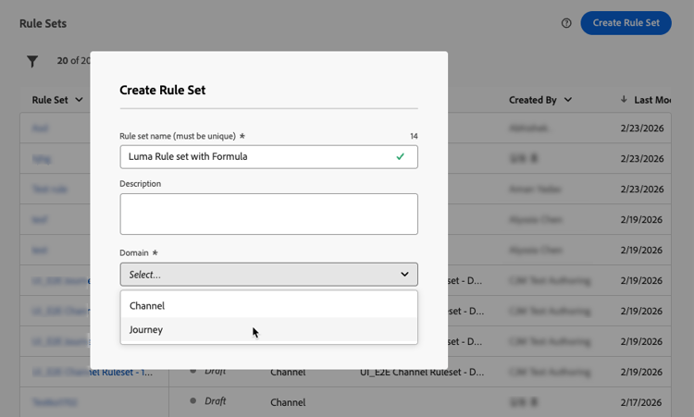Click the 2/17/2026 date cell

pos(642,401)
